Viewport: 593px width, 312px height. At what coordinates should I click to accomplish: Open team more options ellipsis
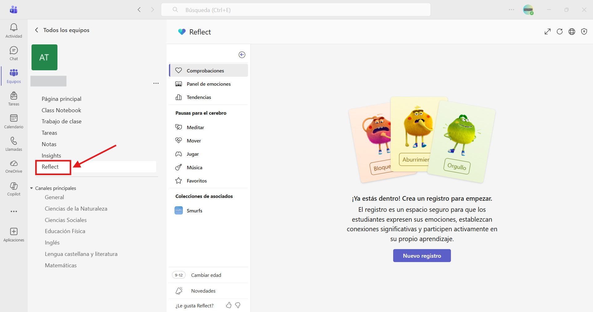click(x=156, y=83)
